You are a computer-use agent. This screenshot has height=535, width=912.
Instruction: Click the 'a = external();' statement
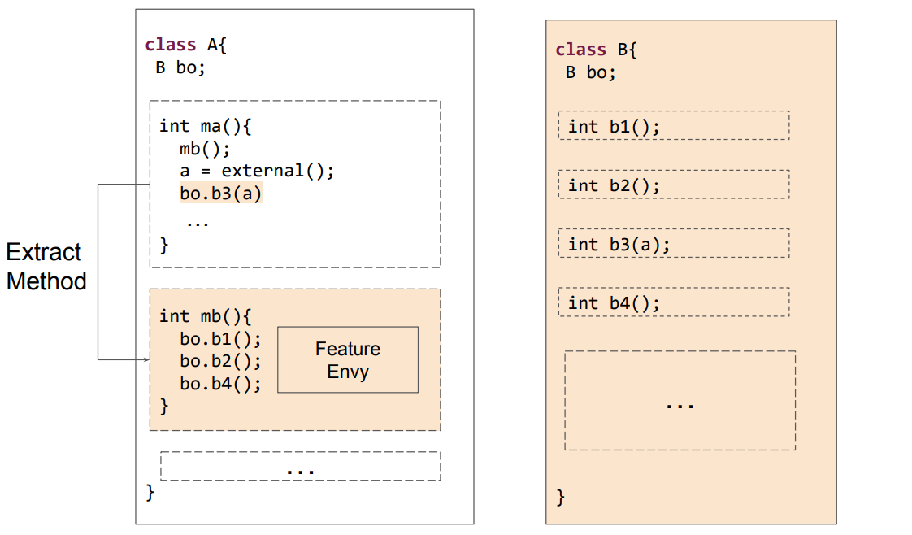257,171
